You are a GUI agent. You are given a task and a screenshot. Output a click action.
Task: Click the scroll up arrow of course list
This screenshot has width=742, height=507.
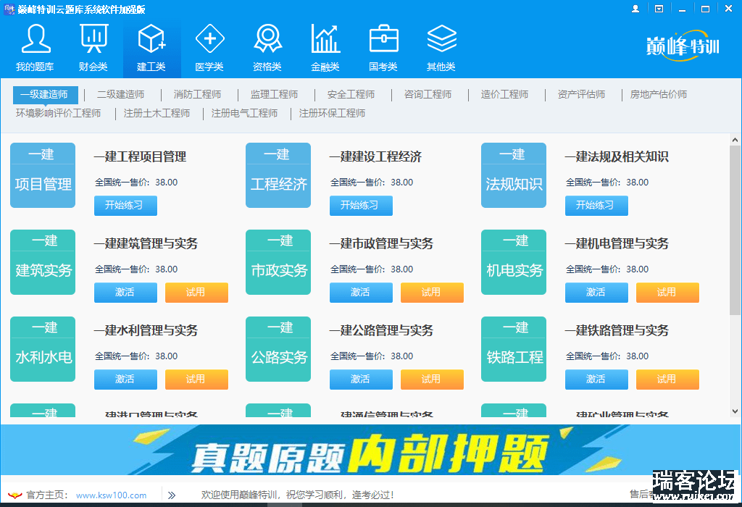click(735, 140)
